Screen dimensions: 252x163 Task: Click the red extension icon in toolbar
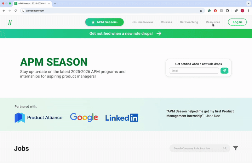click(x=215, y=11)
